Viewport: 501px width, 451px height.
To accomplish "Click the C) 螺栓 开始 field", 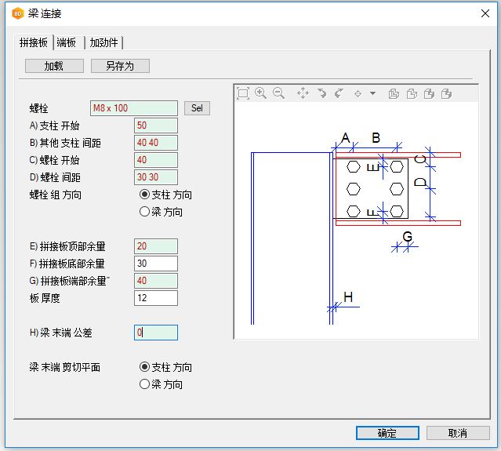I will click(x=156, y=160).
